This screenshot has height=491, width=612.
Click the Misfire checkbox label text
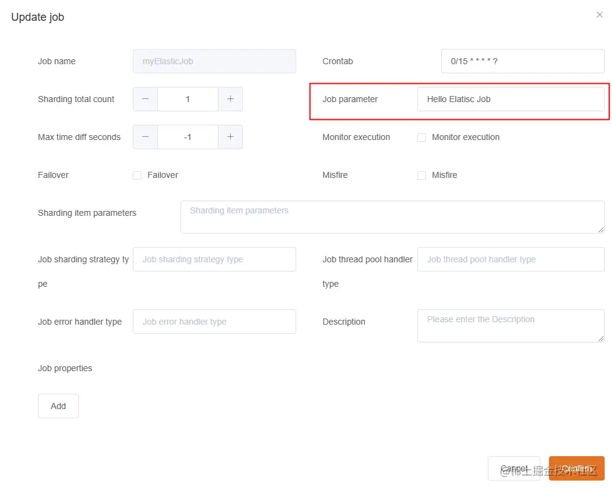pyautogui.click(x=444, y=175)
